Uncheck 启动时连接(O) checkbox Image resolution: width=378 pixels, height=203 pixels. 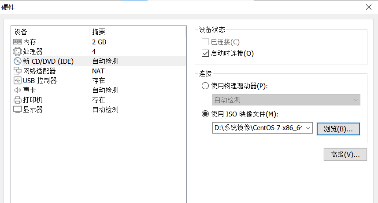coord(205,53)
